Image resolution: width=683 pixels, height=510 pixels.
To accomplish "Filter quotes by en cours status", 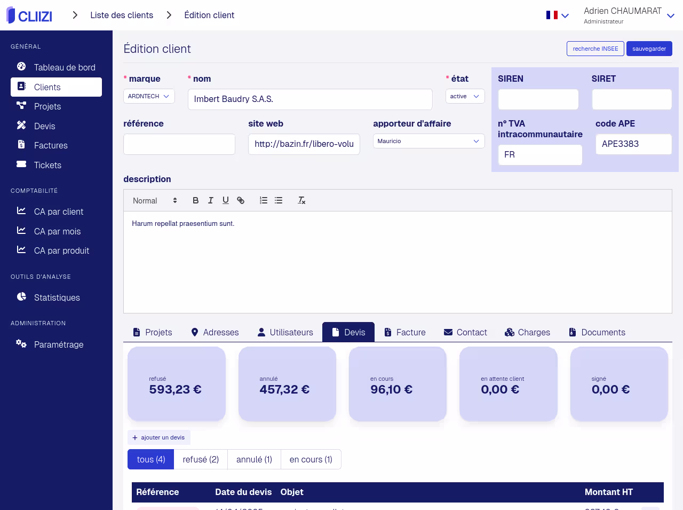I will (311, 459).
